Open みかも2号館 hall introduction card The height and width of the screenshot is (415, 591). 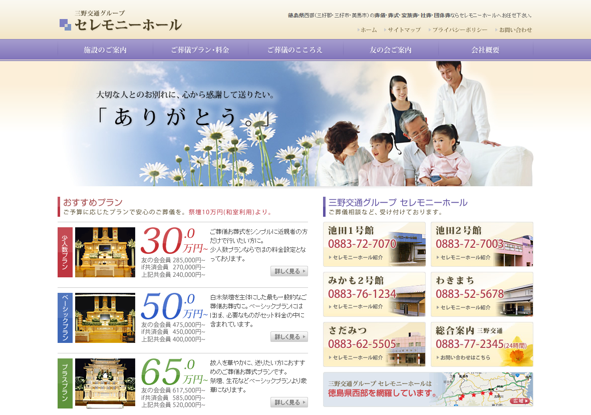(374, 294)
